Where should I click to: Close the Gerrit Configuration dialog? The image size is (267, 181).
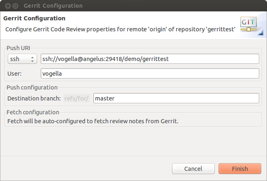8,6
